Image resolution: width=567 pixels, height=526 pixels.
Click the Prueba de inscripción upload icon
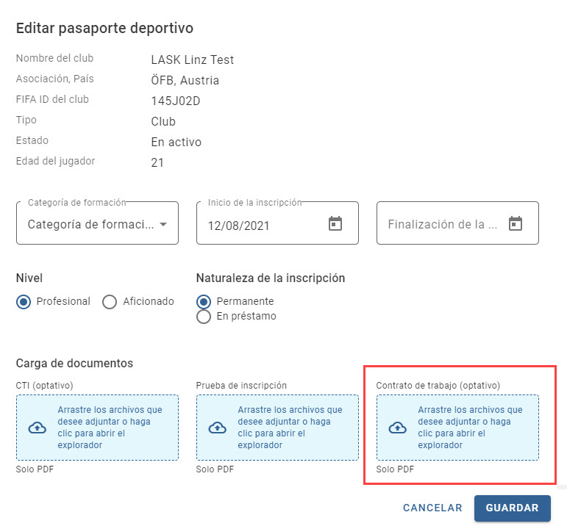pos(218,428)
